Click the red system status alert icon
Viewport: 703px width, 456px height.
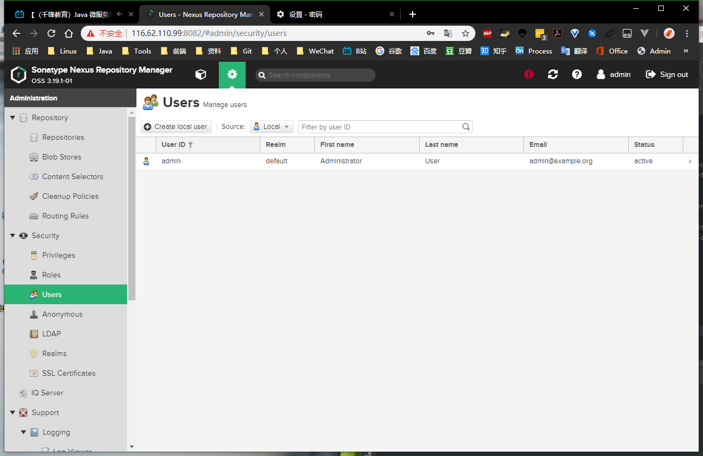tap(529, 74)
